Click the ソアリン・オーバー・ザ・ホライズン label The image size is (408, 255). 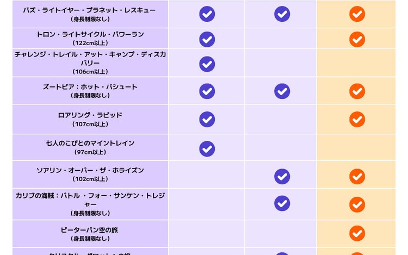90,171
